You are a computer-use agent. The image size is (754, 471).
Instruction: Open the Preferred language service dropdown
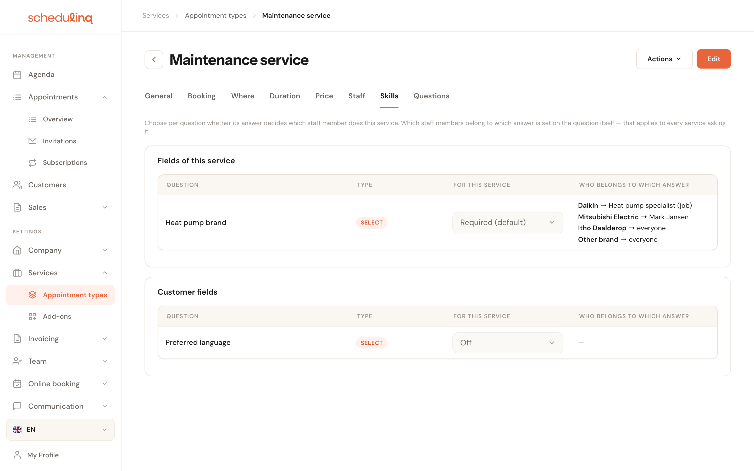(508, 343)
